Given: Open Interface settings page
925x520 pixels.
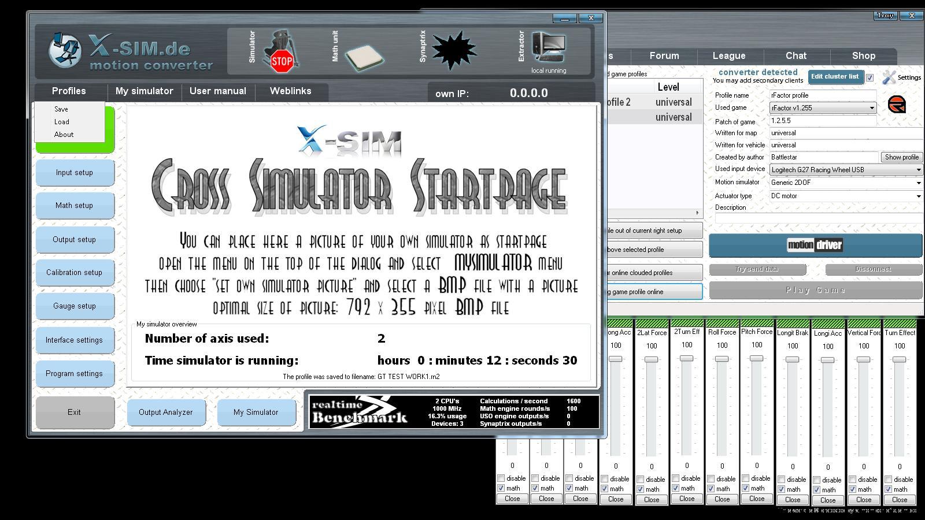Looking at the screenshot, I should click(75, 340).
